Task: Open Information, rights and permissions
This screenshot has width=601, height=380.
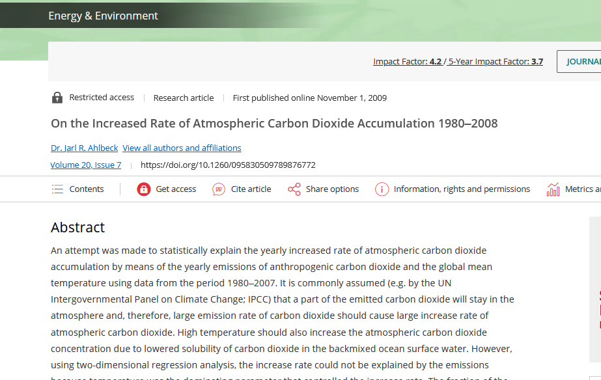Action: (x=462, y=189)
